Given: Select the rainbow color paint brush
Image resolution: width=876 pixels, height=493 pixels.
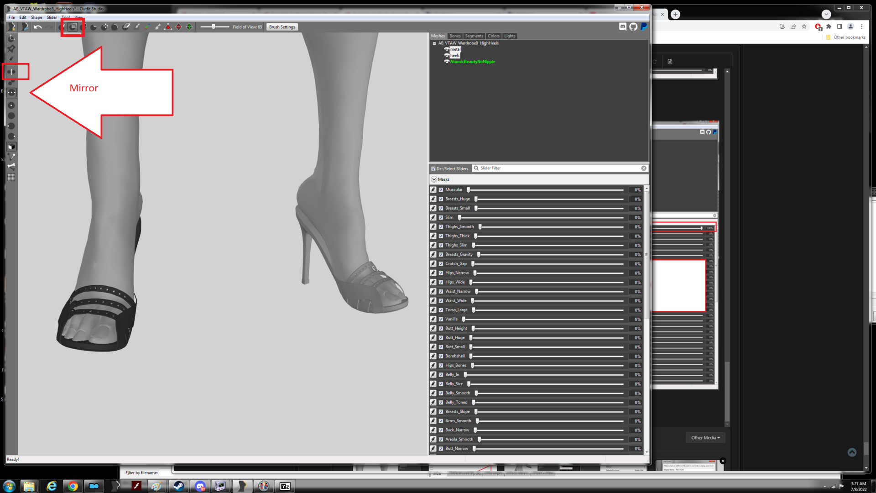Looking at the screenshot, I should pyautogui.click(x=147, y=27).
